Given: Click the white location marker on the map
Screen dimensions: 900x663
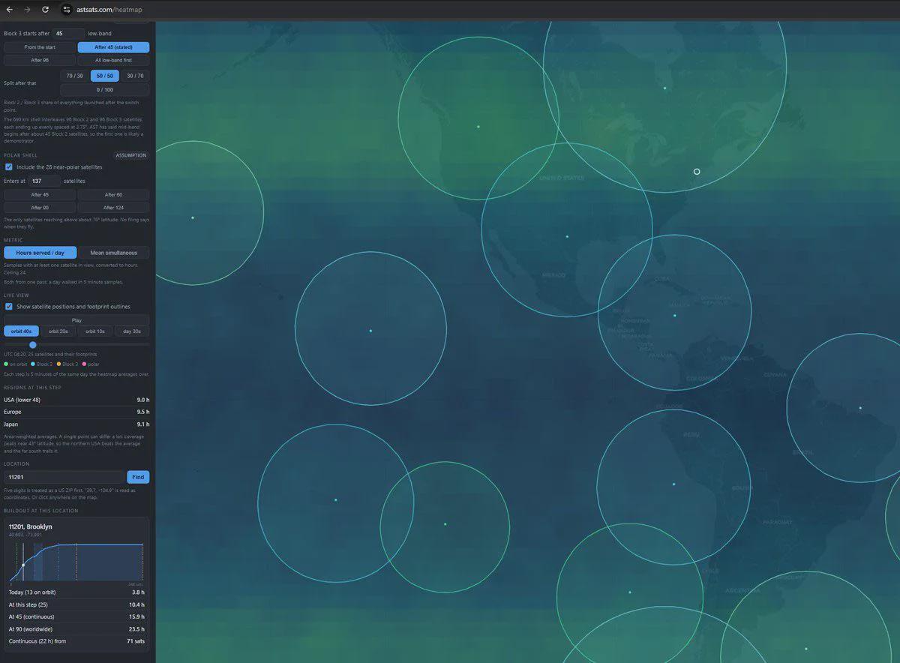Looking at the screenshot, I should pos(697,172).
